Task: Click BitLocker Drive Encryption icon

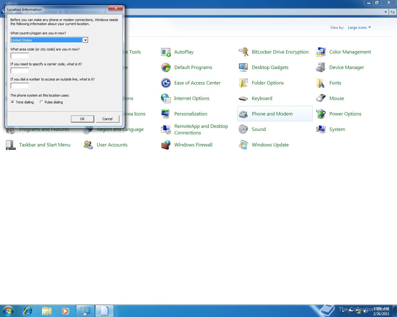Action: [x=243, y=52]
